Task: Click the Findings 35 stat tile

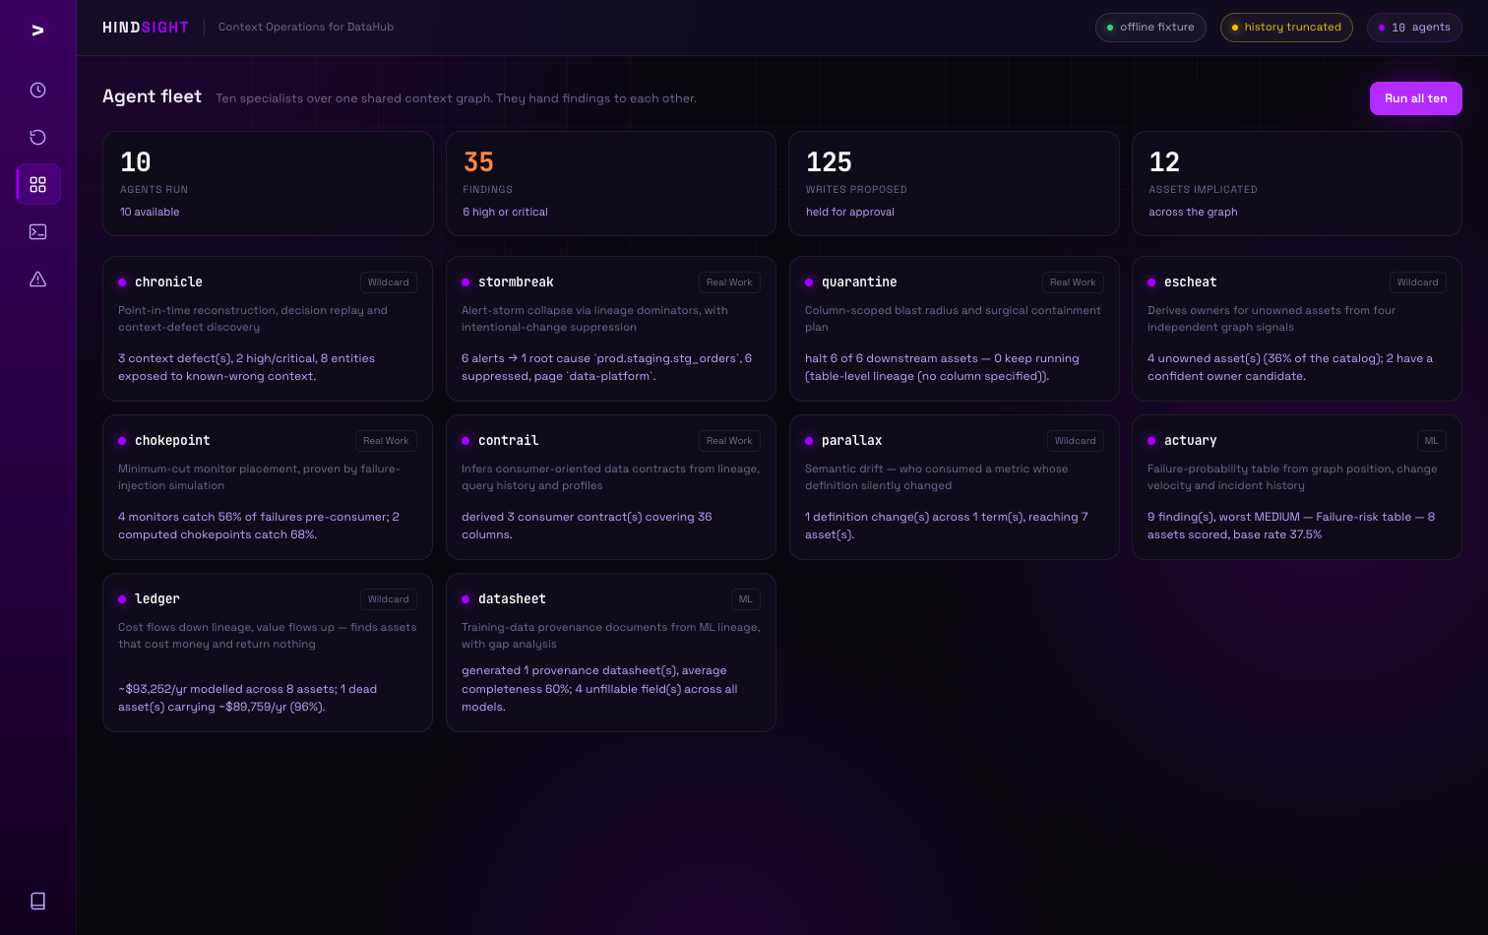Action: pyautogui.click(x=611, y=184)
